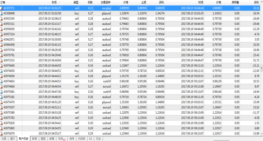Switch to the 交易 tab
Viewport: 263px width, 141px height.
4,139
